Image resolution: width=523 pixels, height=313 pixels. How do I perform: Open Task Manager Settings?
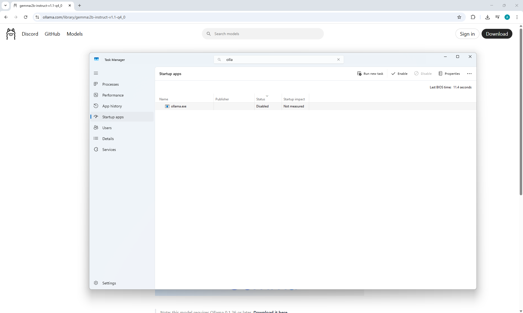pyautogui.click(x=109, y=283)
